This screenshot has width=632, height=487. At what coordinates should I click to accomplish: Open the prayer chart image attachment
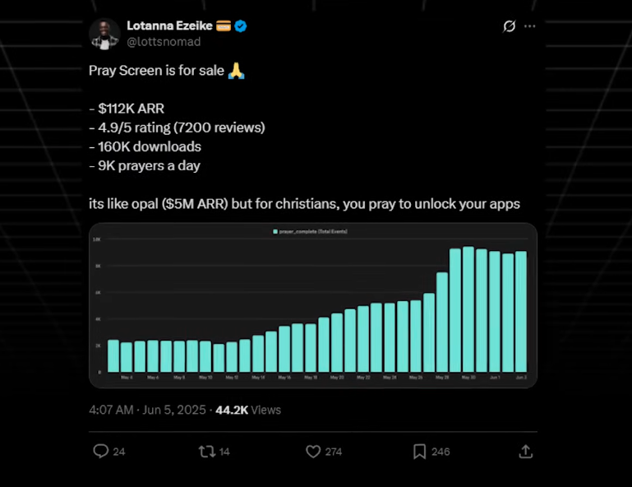click(312, 305)
